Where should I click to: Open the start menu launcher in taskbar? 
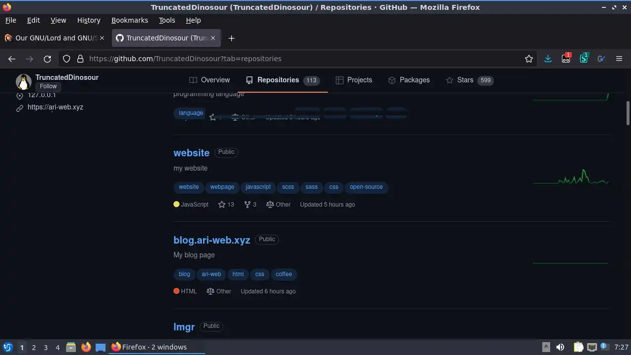[8, 347]
